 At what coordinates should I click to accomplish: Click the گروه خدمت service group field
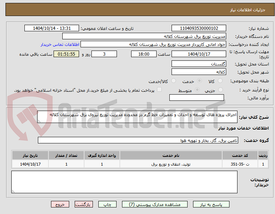click(x=138, y=140)
